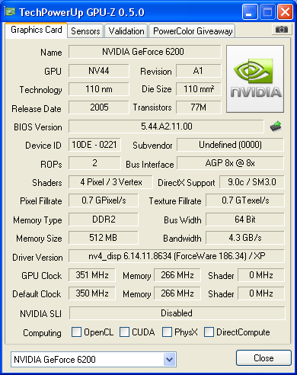Image resolution: width=297 pixels, height=375 pixels.
Task: Switch to the Sensors tab
Action: coord(85,31)
